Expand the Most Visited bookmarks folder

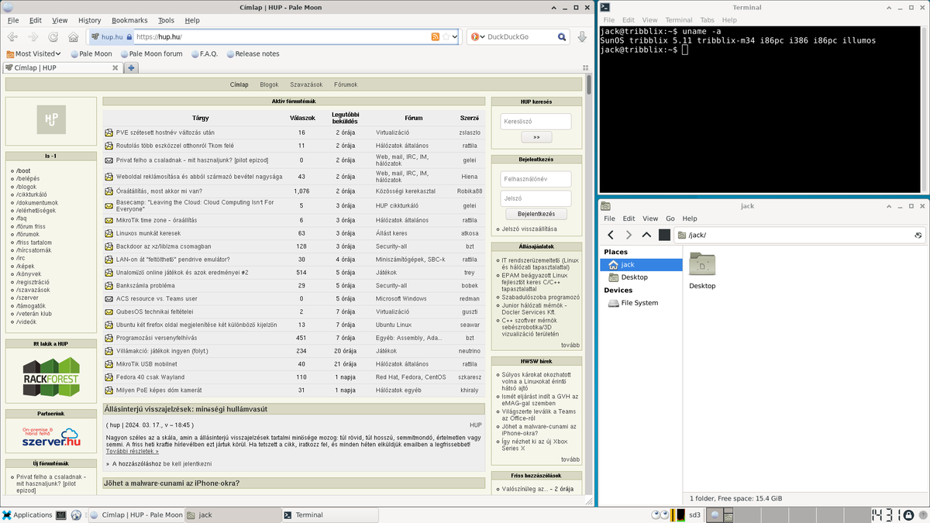pyautogui.click(x=34, y=54)
